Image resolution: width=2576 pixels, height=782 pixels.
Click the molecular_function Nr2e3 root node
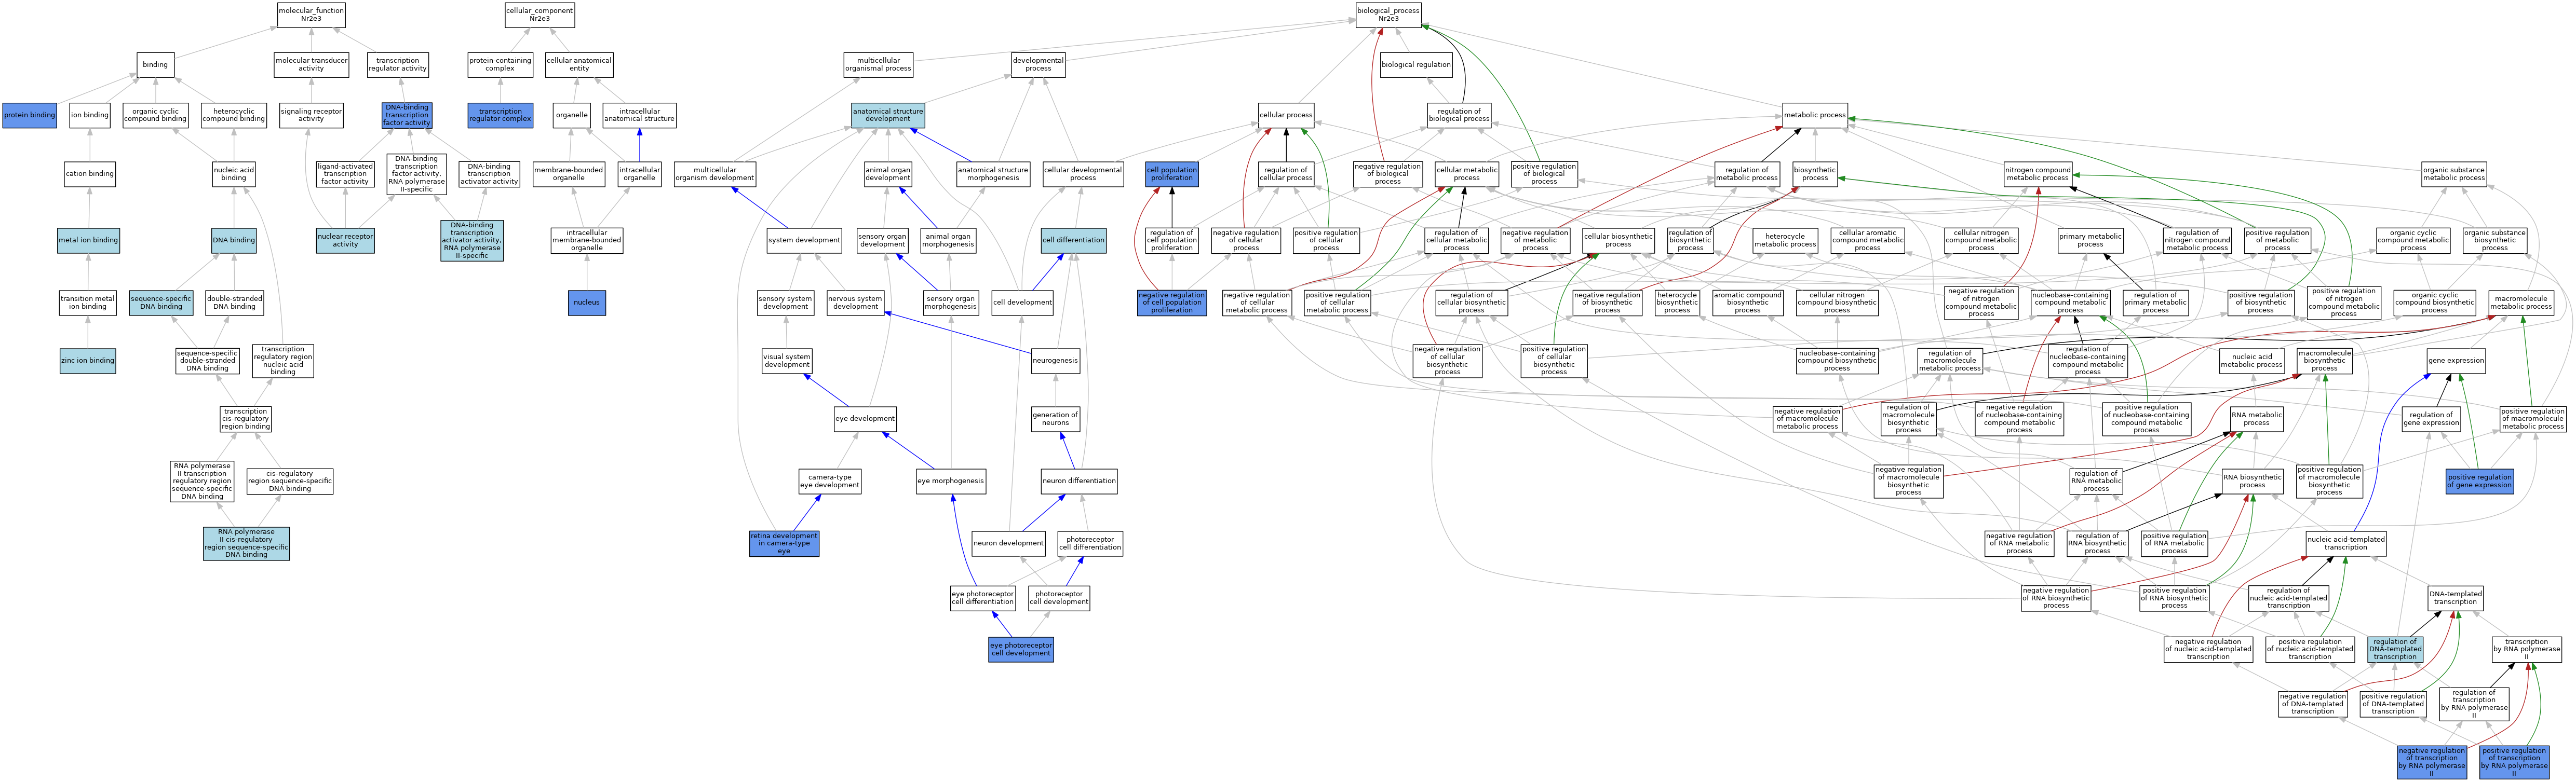click(x=311, y=14)
